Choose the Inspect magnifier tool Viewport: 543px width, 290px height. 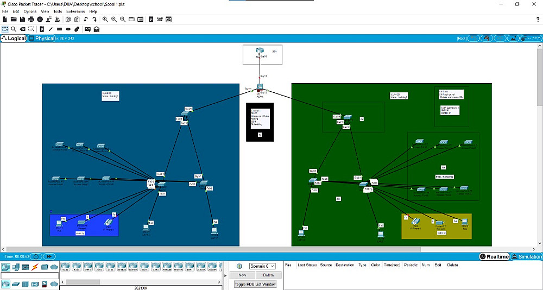(14, 29)
